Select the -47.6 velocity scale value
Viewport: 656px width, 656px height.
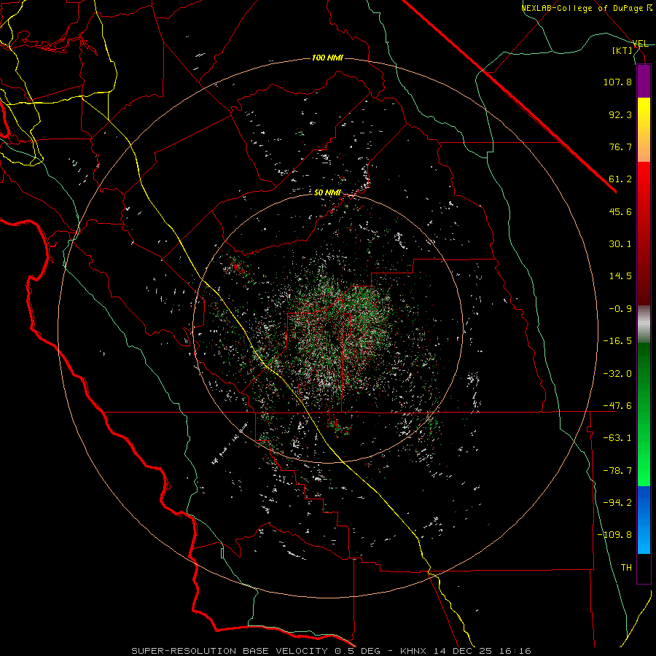click(617, 406)
